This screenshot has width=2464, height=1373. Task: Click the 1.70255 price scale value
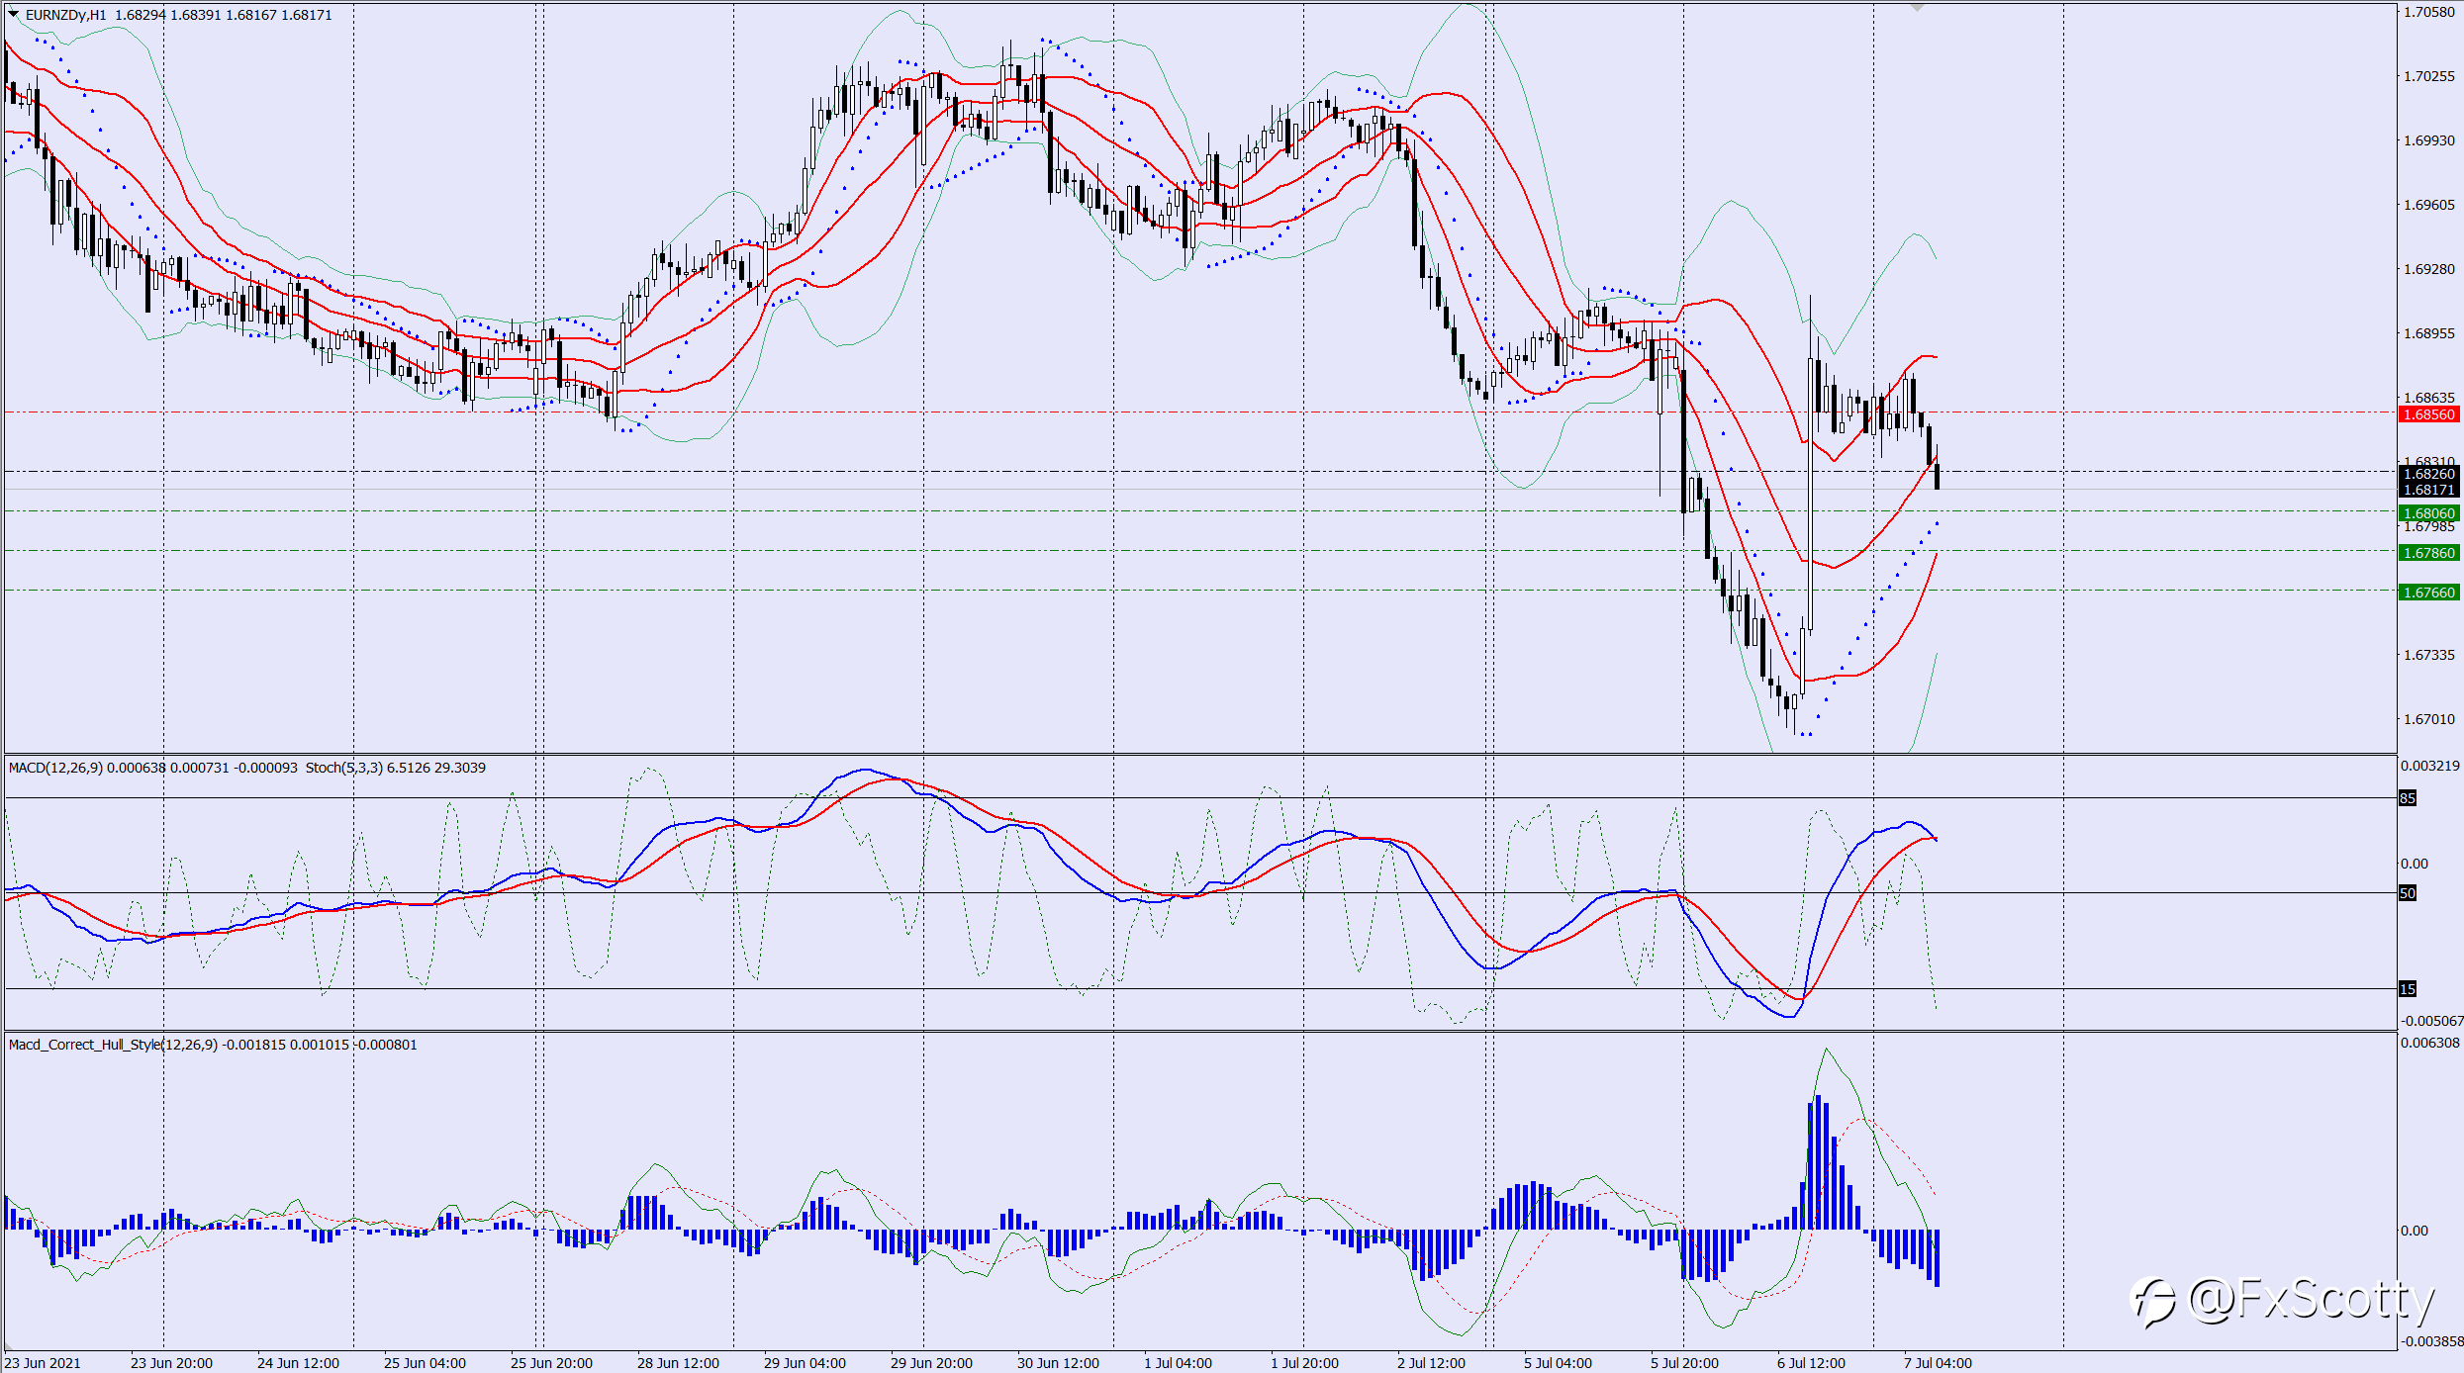2429,76
